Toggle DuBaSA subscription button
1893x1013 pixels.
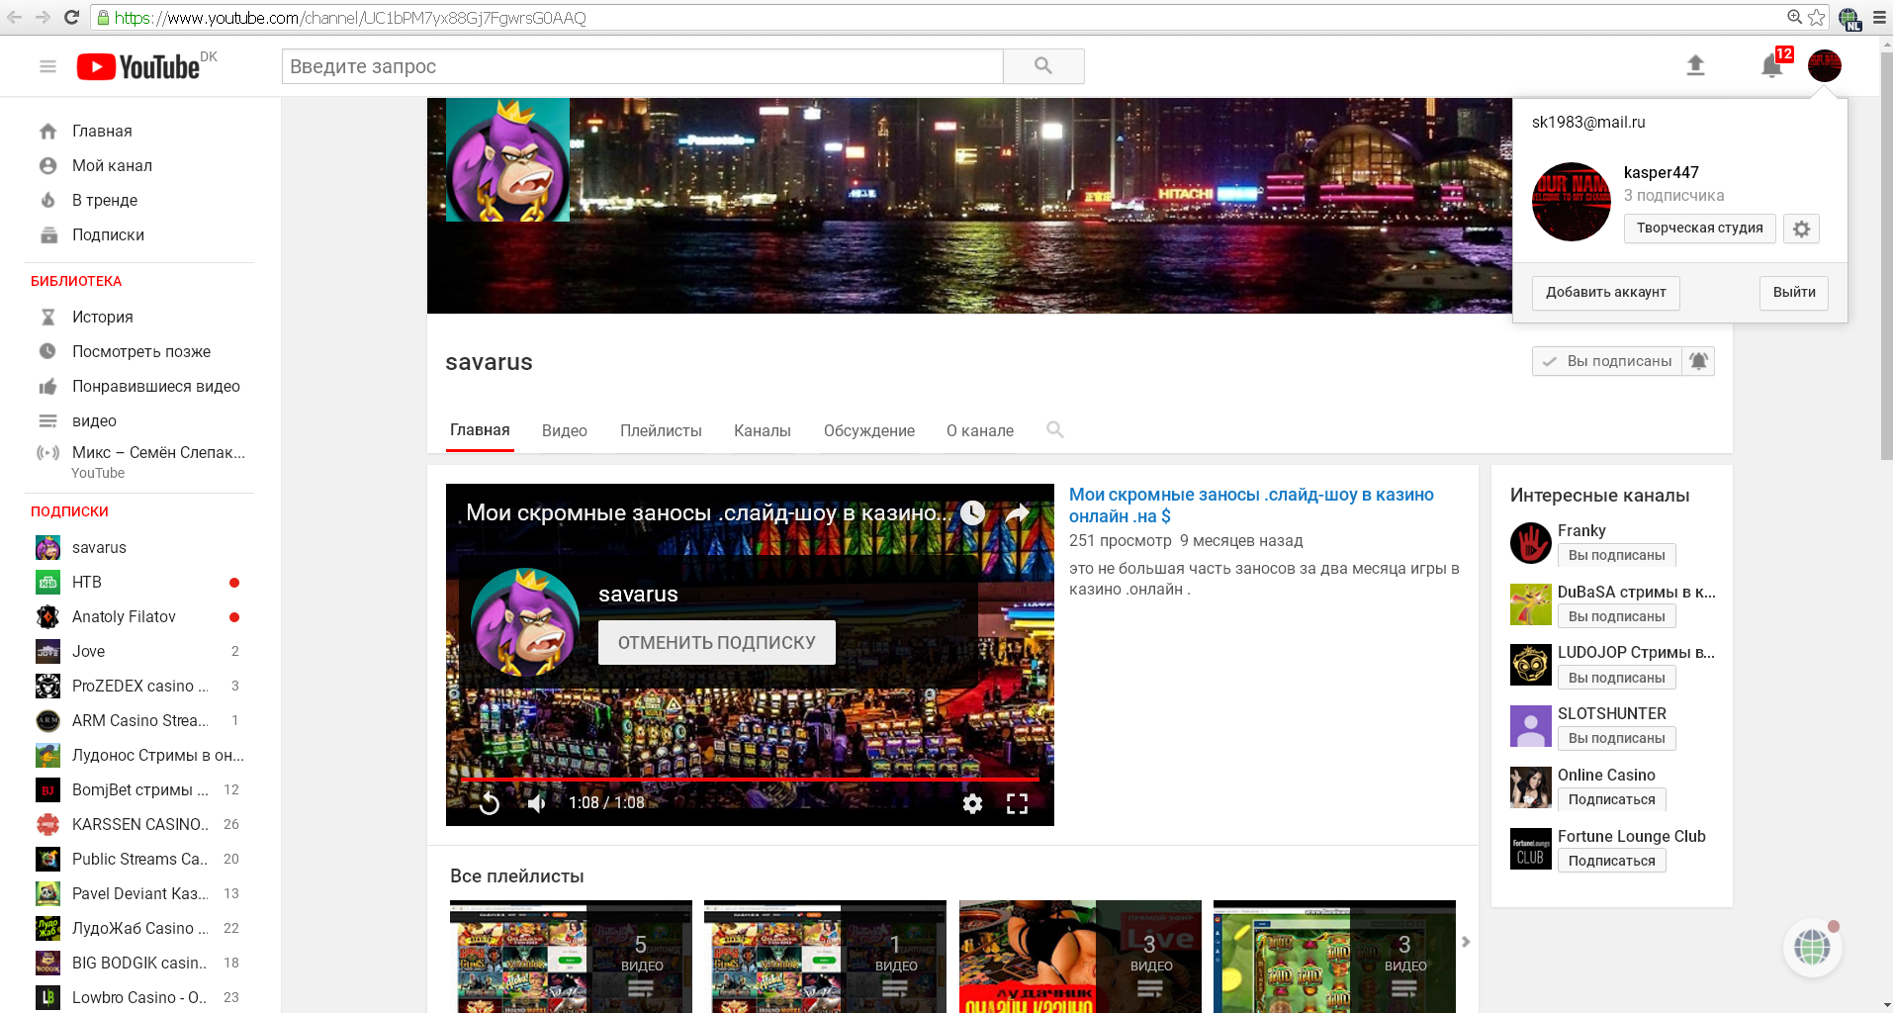1617,616
